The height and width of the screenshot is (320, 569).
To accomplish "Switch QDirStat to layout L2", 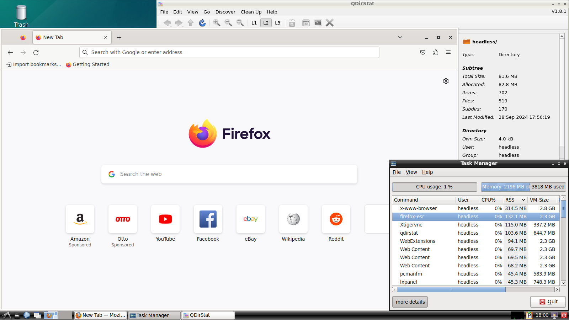I will point(266,23).
